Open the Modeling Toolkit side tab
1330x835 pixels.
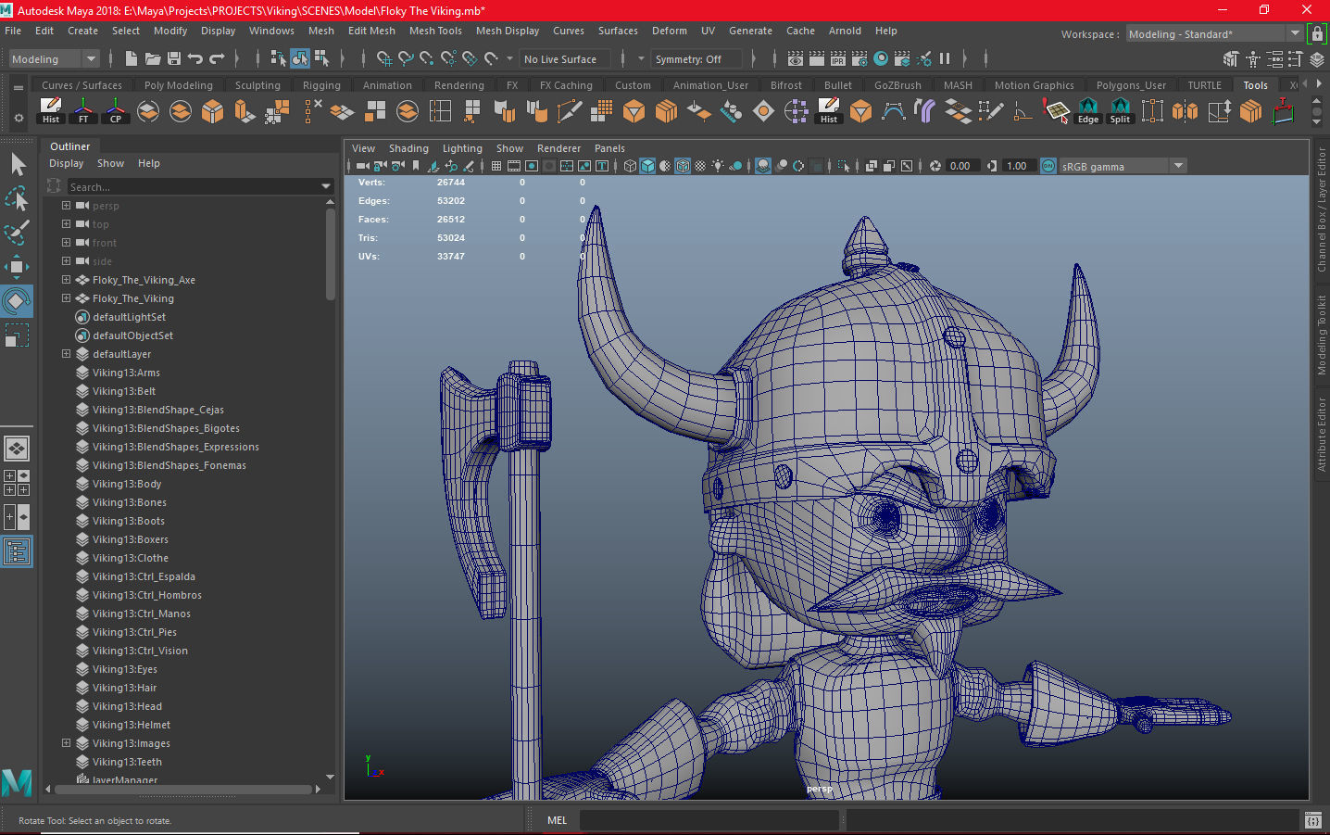click(x=1322, y=335)
